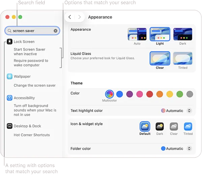Open Require password to wake computer result

click(x=31, y=63)
